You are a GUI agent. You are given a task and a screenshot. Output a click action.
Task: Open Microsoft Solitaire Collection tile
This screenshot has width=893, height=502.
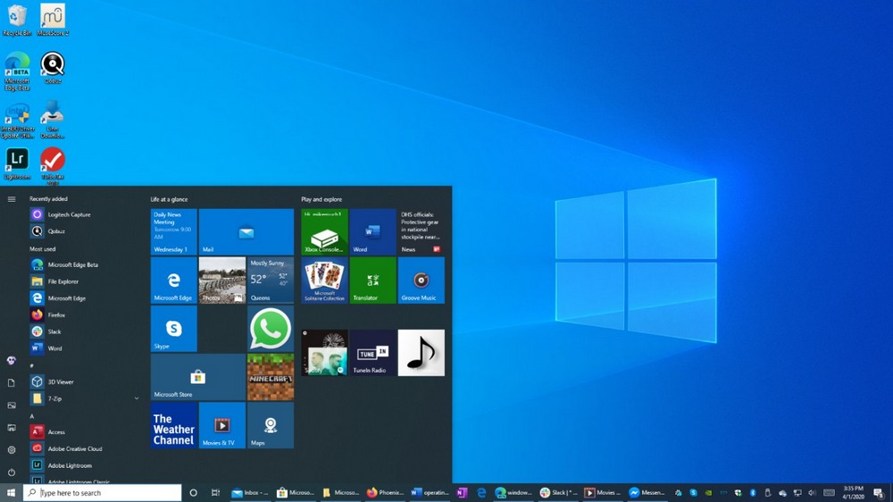pos(325,280)
